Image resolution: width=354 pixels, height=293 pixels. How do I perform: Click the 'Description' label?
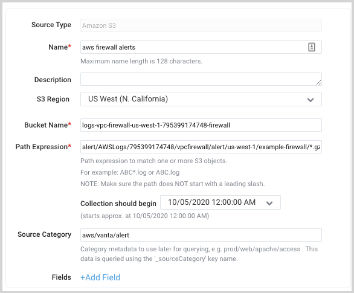(x=53, y=80)
